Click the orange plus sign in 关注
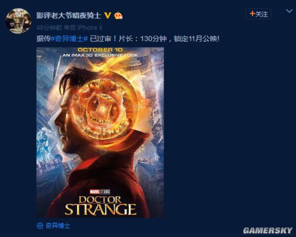 [x=252, y=13]
